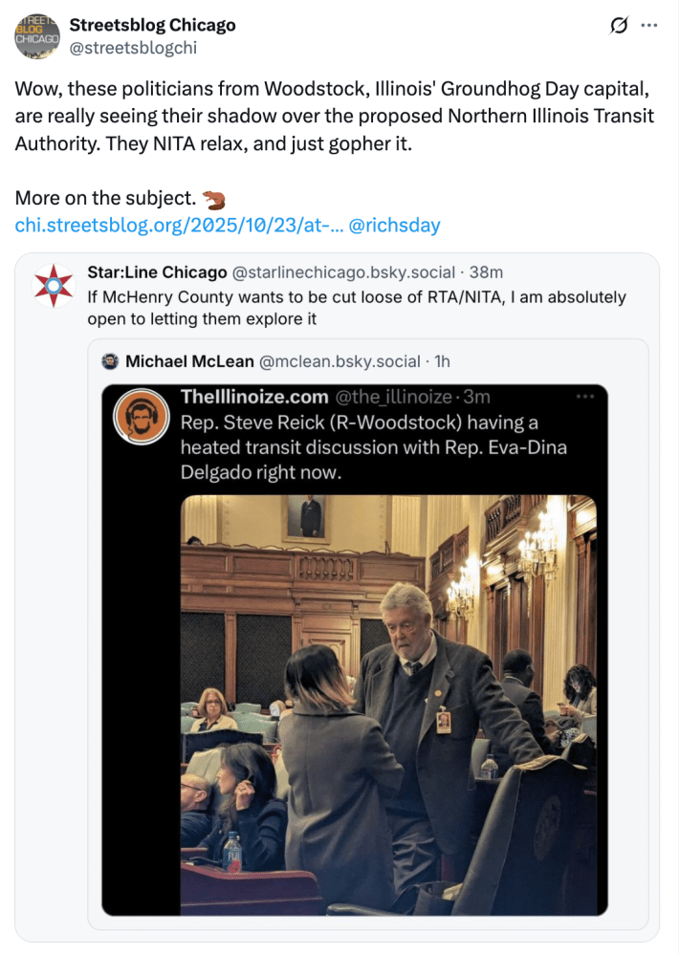Open the embedded Illinoize post's ellipsis menu
The height and width of the screenshot is (955, 679).
click(x=585, y=396)
